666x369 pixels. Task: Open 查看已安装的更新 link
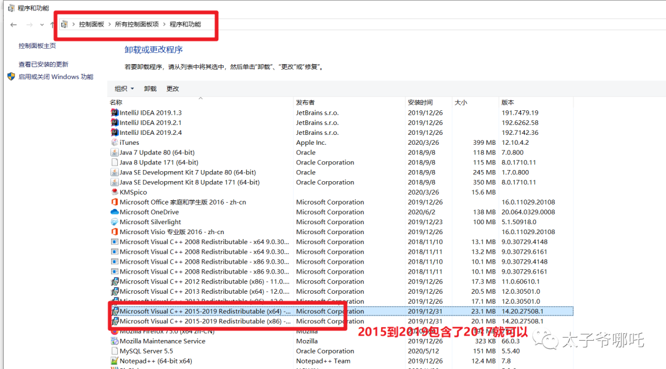point(43,65)
